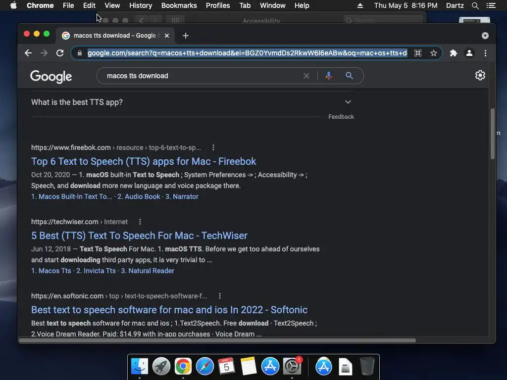The height and width of the screenshot is (380, 507).
Task: Follow the '3. Narrator' sitelink
Action: 182,196
